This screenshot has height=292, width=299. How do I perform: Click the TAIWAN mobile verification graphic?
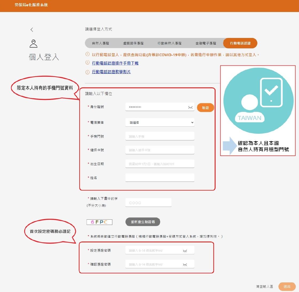point(258,101)
